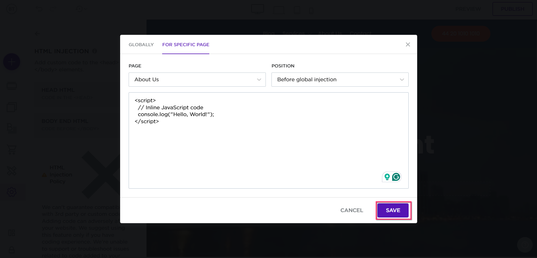Click the BT logo in top-left corner
This screenshot has height=258, width=537.
12,9
